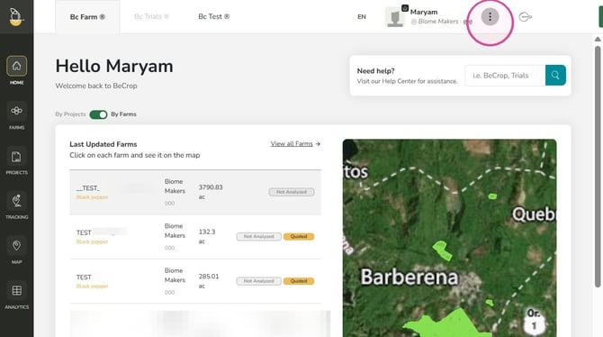This screenshot has width=603, height=337.
Task: Go to Farms in sidebar
Action: pos(16,111)
